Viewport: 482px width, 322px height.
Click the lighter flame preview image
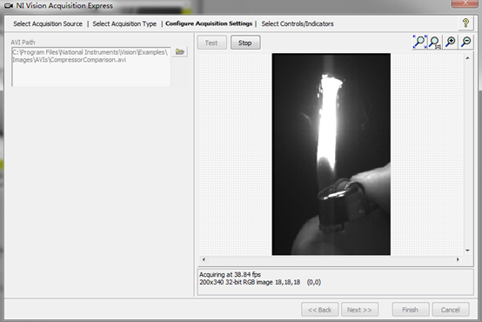(x=331, y=154)
